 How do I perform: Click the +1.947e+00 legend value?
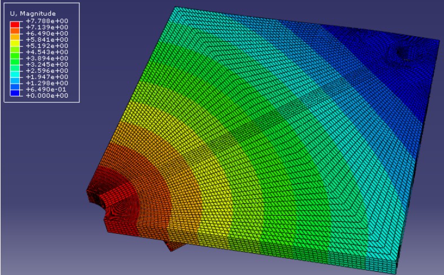point(47,77)
